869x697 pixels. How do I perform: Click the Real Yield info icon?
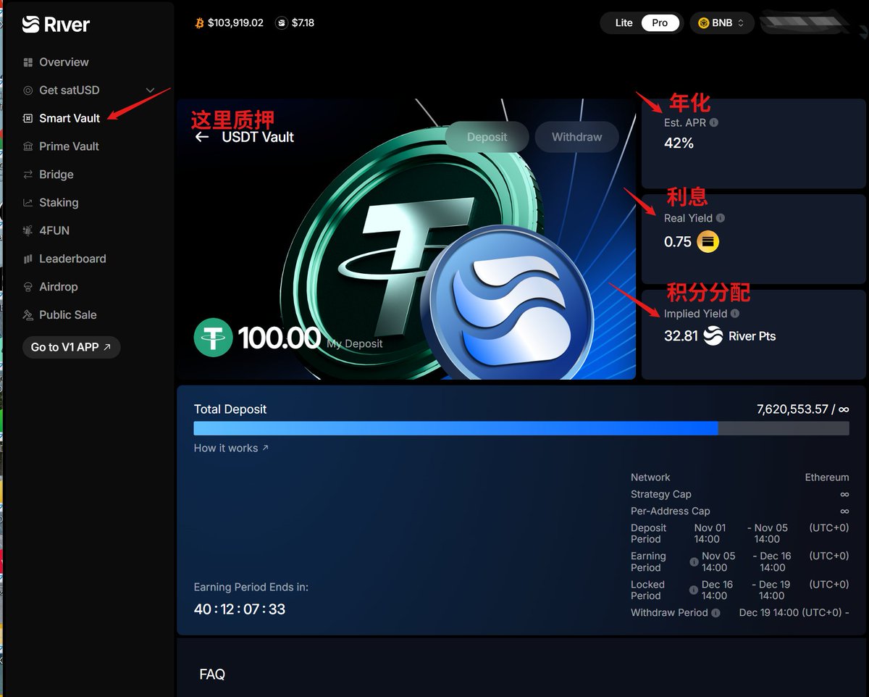click(721, 218)
